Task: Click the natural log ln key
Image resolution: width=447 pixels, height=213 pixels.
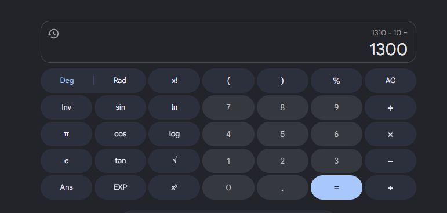Action: (x=174, y=107)
